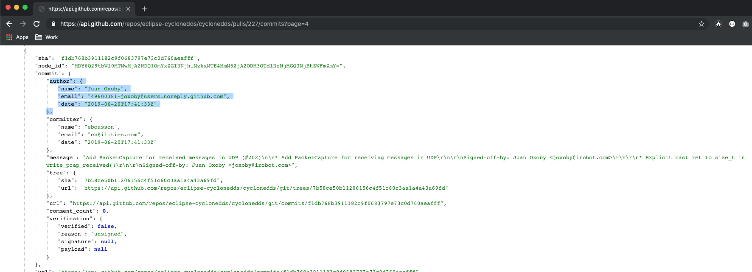Image resolution: width=752 pixels, height=272 pixels.
Task: Click the author email noreply address
Action: click(157, 96)
